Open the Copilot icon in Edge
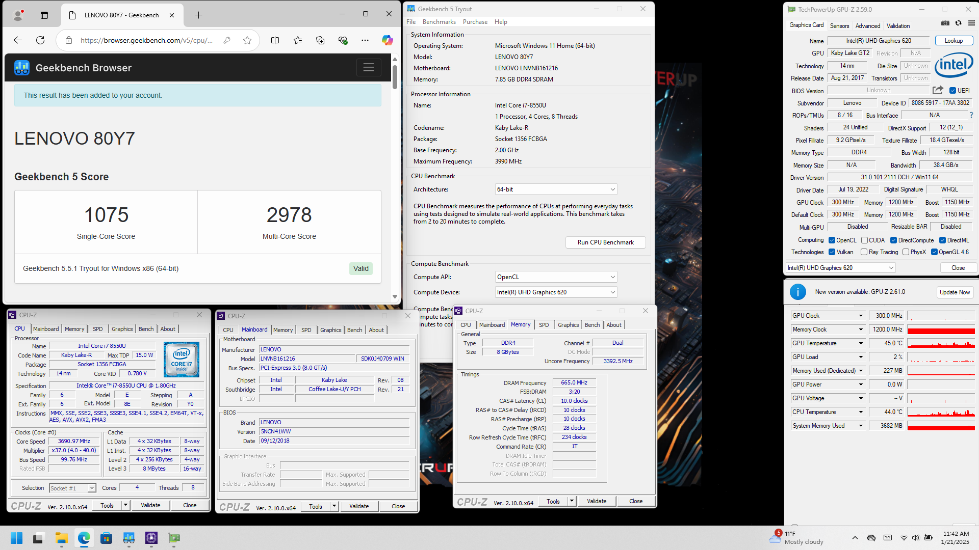The width and height of the screenshot is (979, 550). [x=388, y=40]
